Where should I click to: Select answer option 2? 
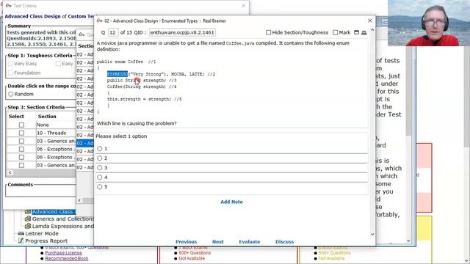[x=100, y=158]
